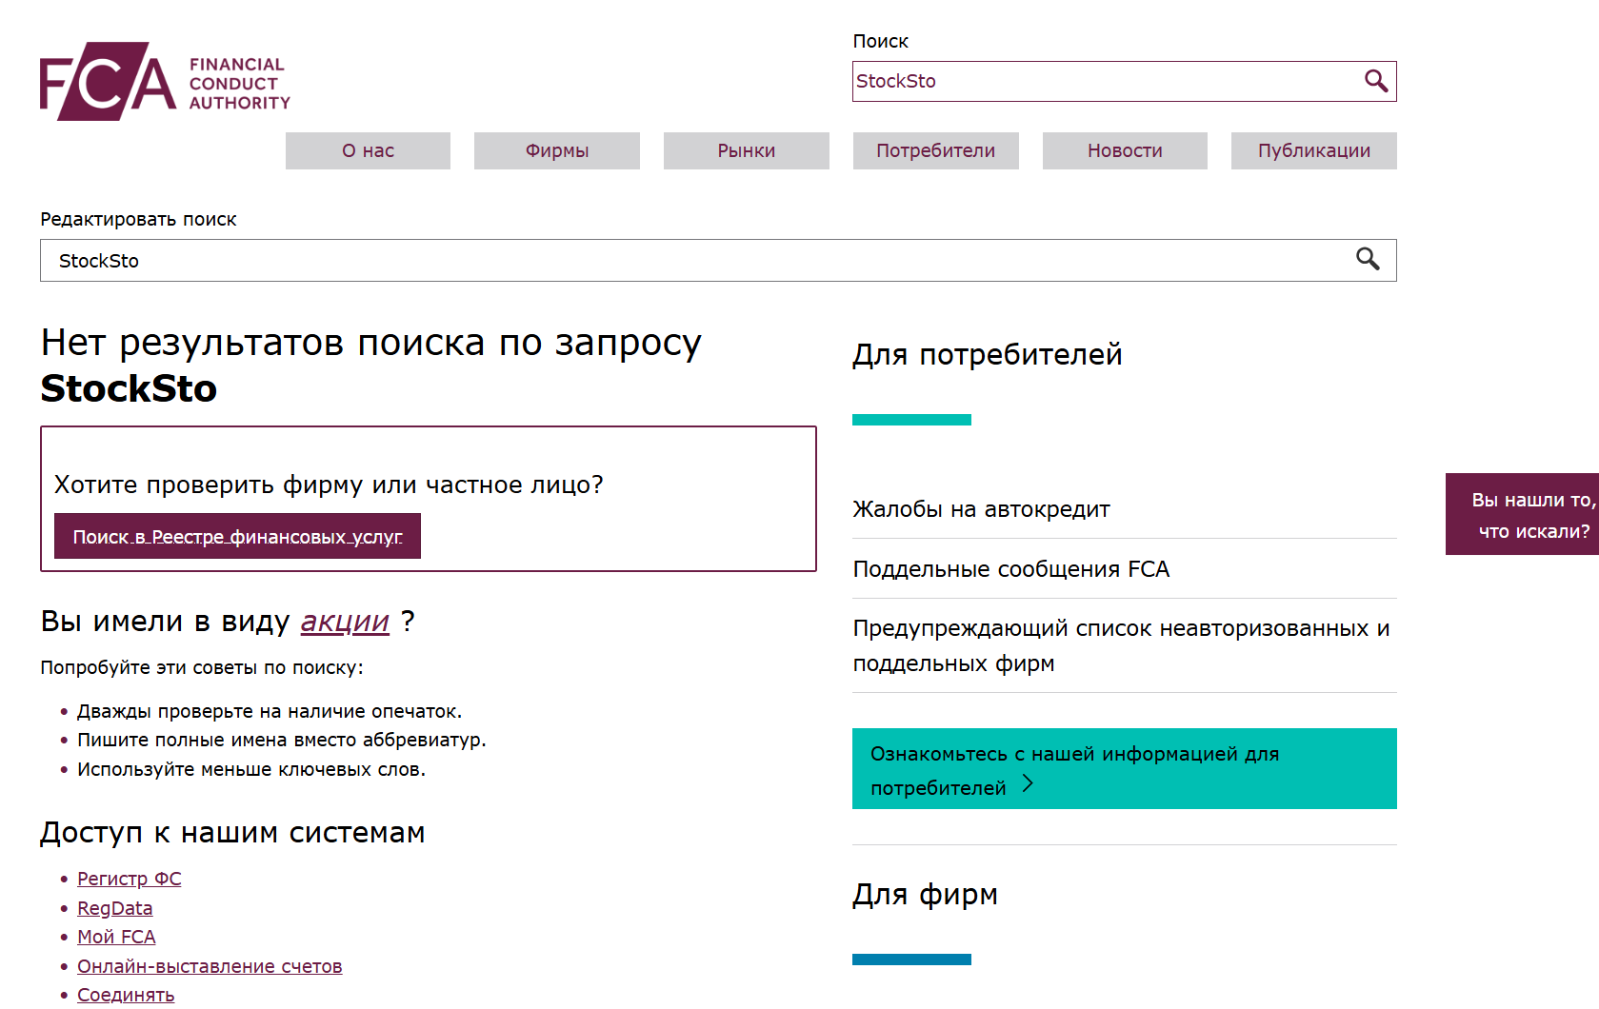Open Мой FCA
Viewport: 1599px width, 1009px height.
(115, 937)
